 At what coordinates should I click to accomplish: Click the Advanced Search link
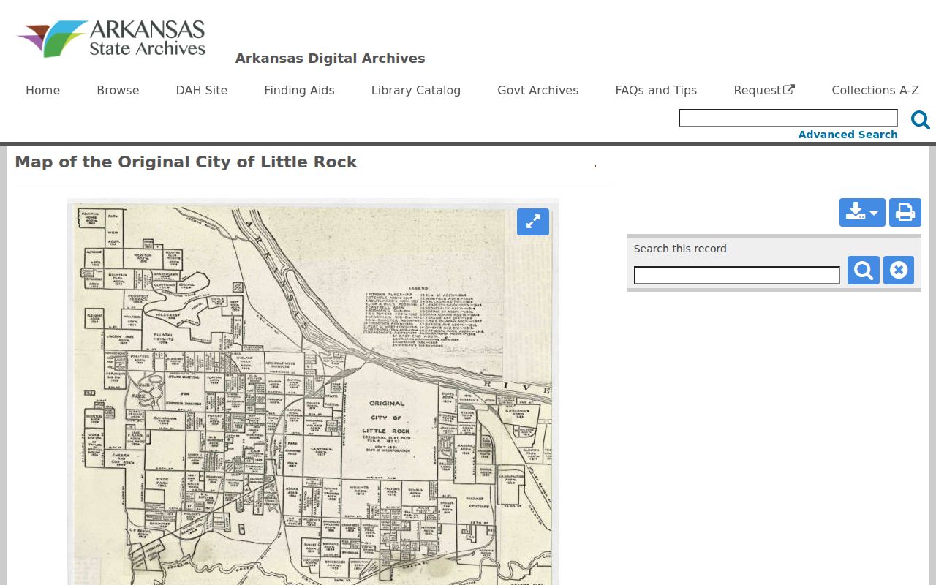pos(848,135)
